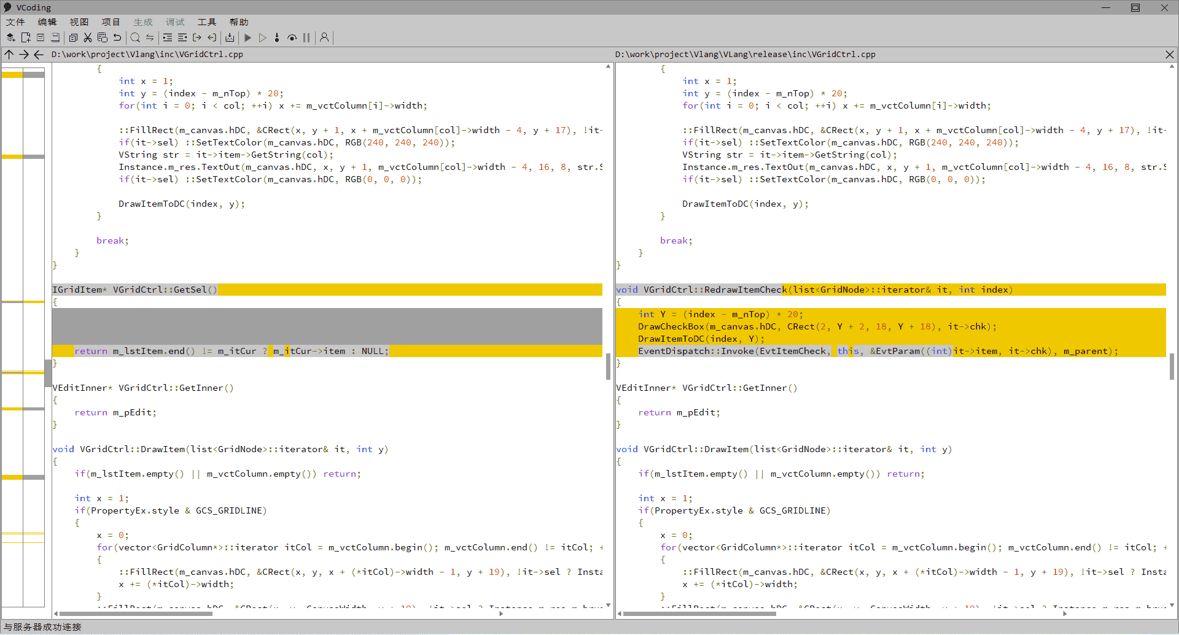Image resolution: width=1179 pixels, height=635 pixels.
Task: Click the new project icon in toolbar
Action: pos(11,37)
